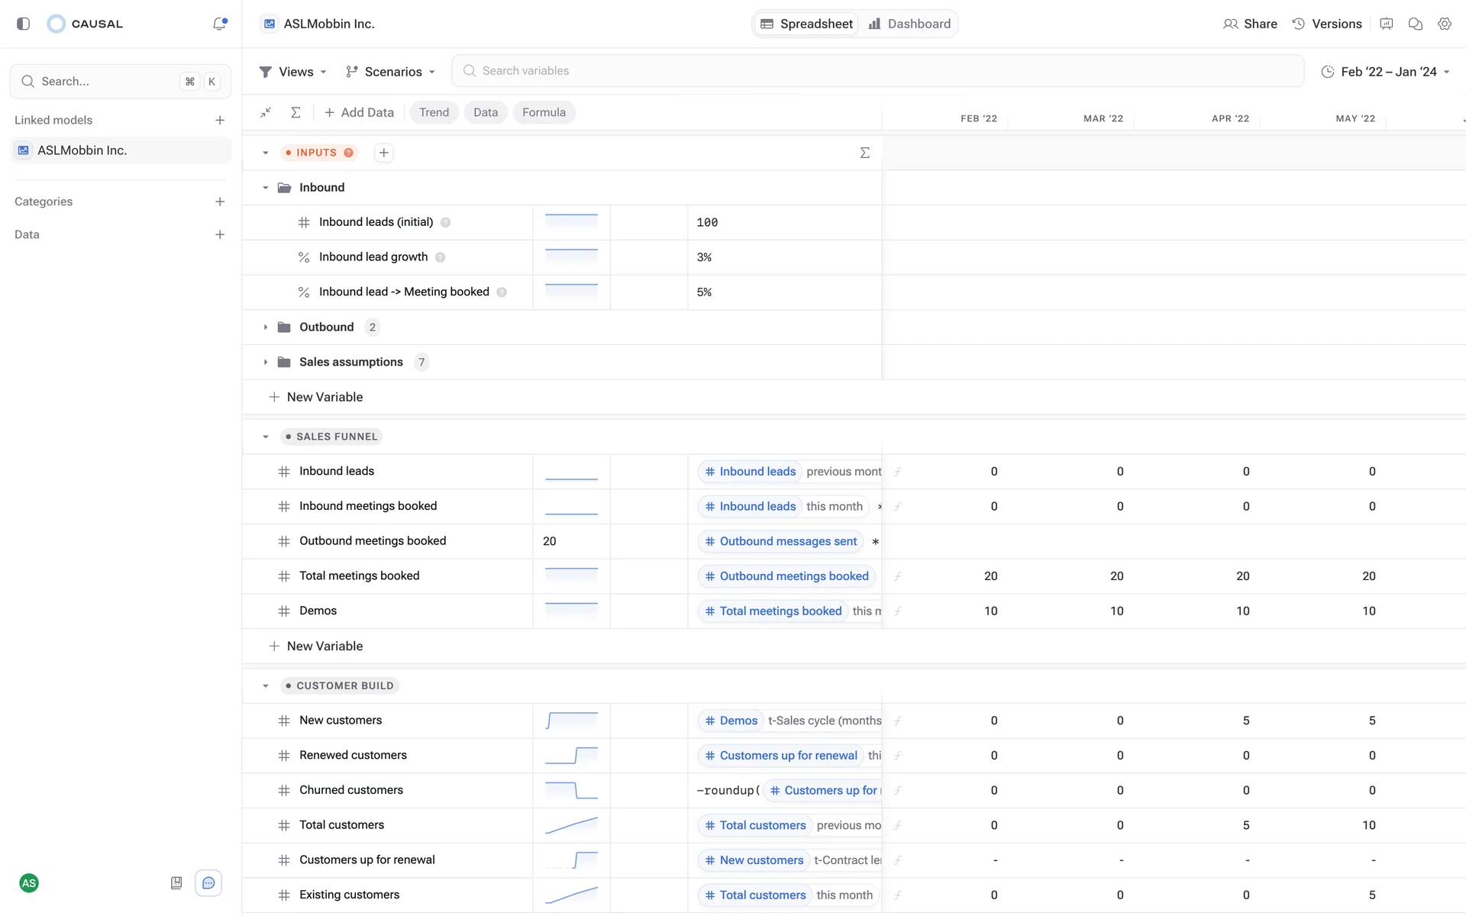The image size is (1466, 916).
Task: Open the settings gear icon
Action: (x=1444, y=24)
